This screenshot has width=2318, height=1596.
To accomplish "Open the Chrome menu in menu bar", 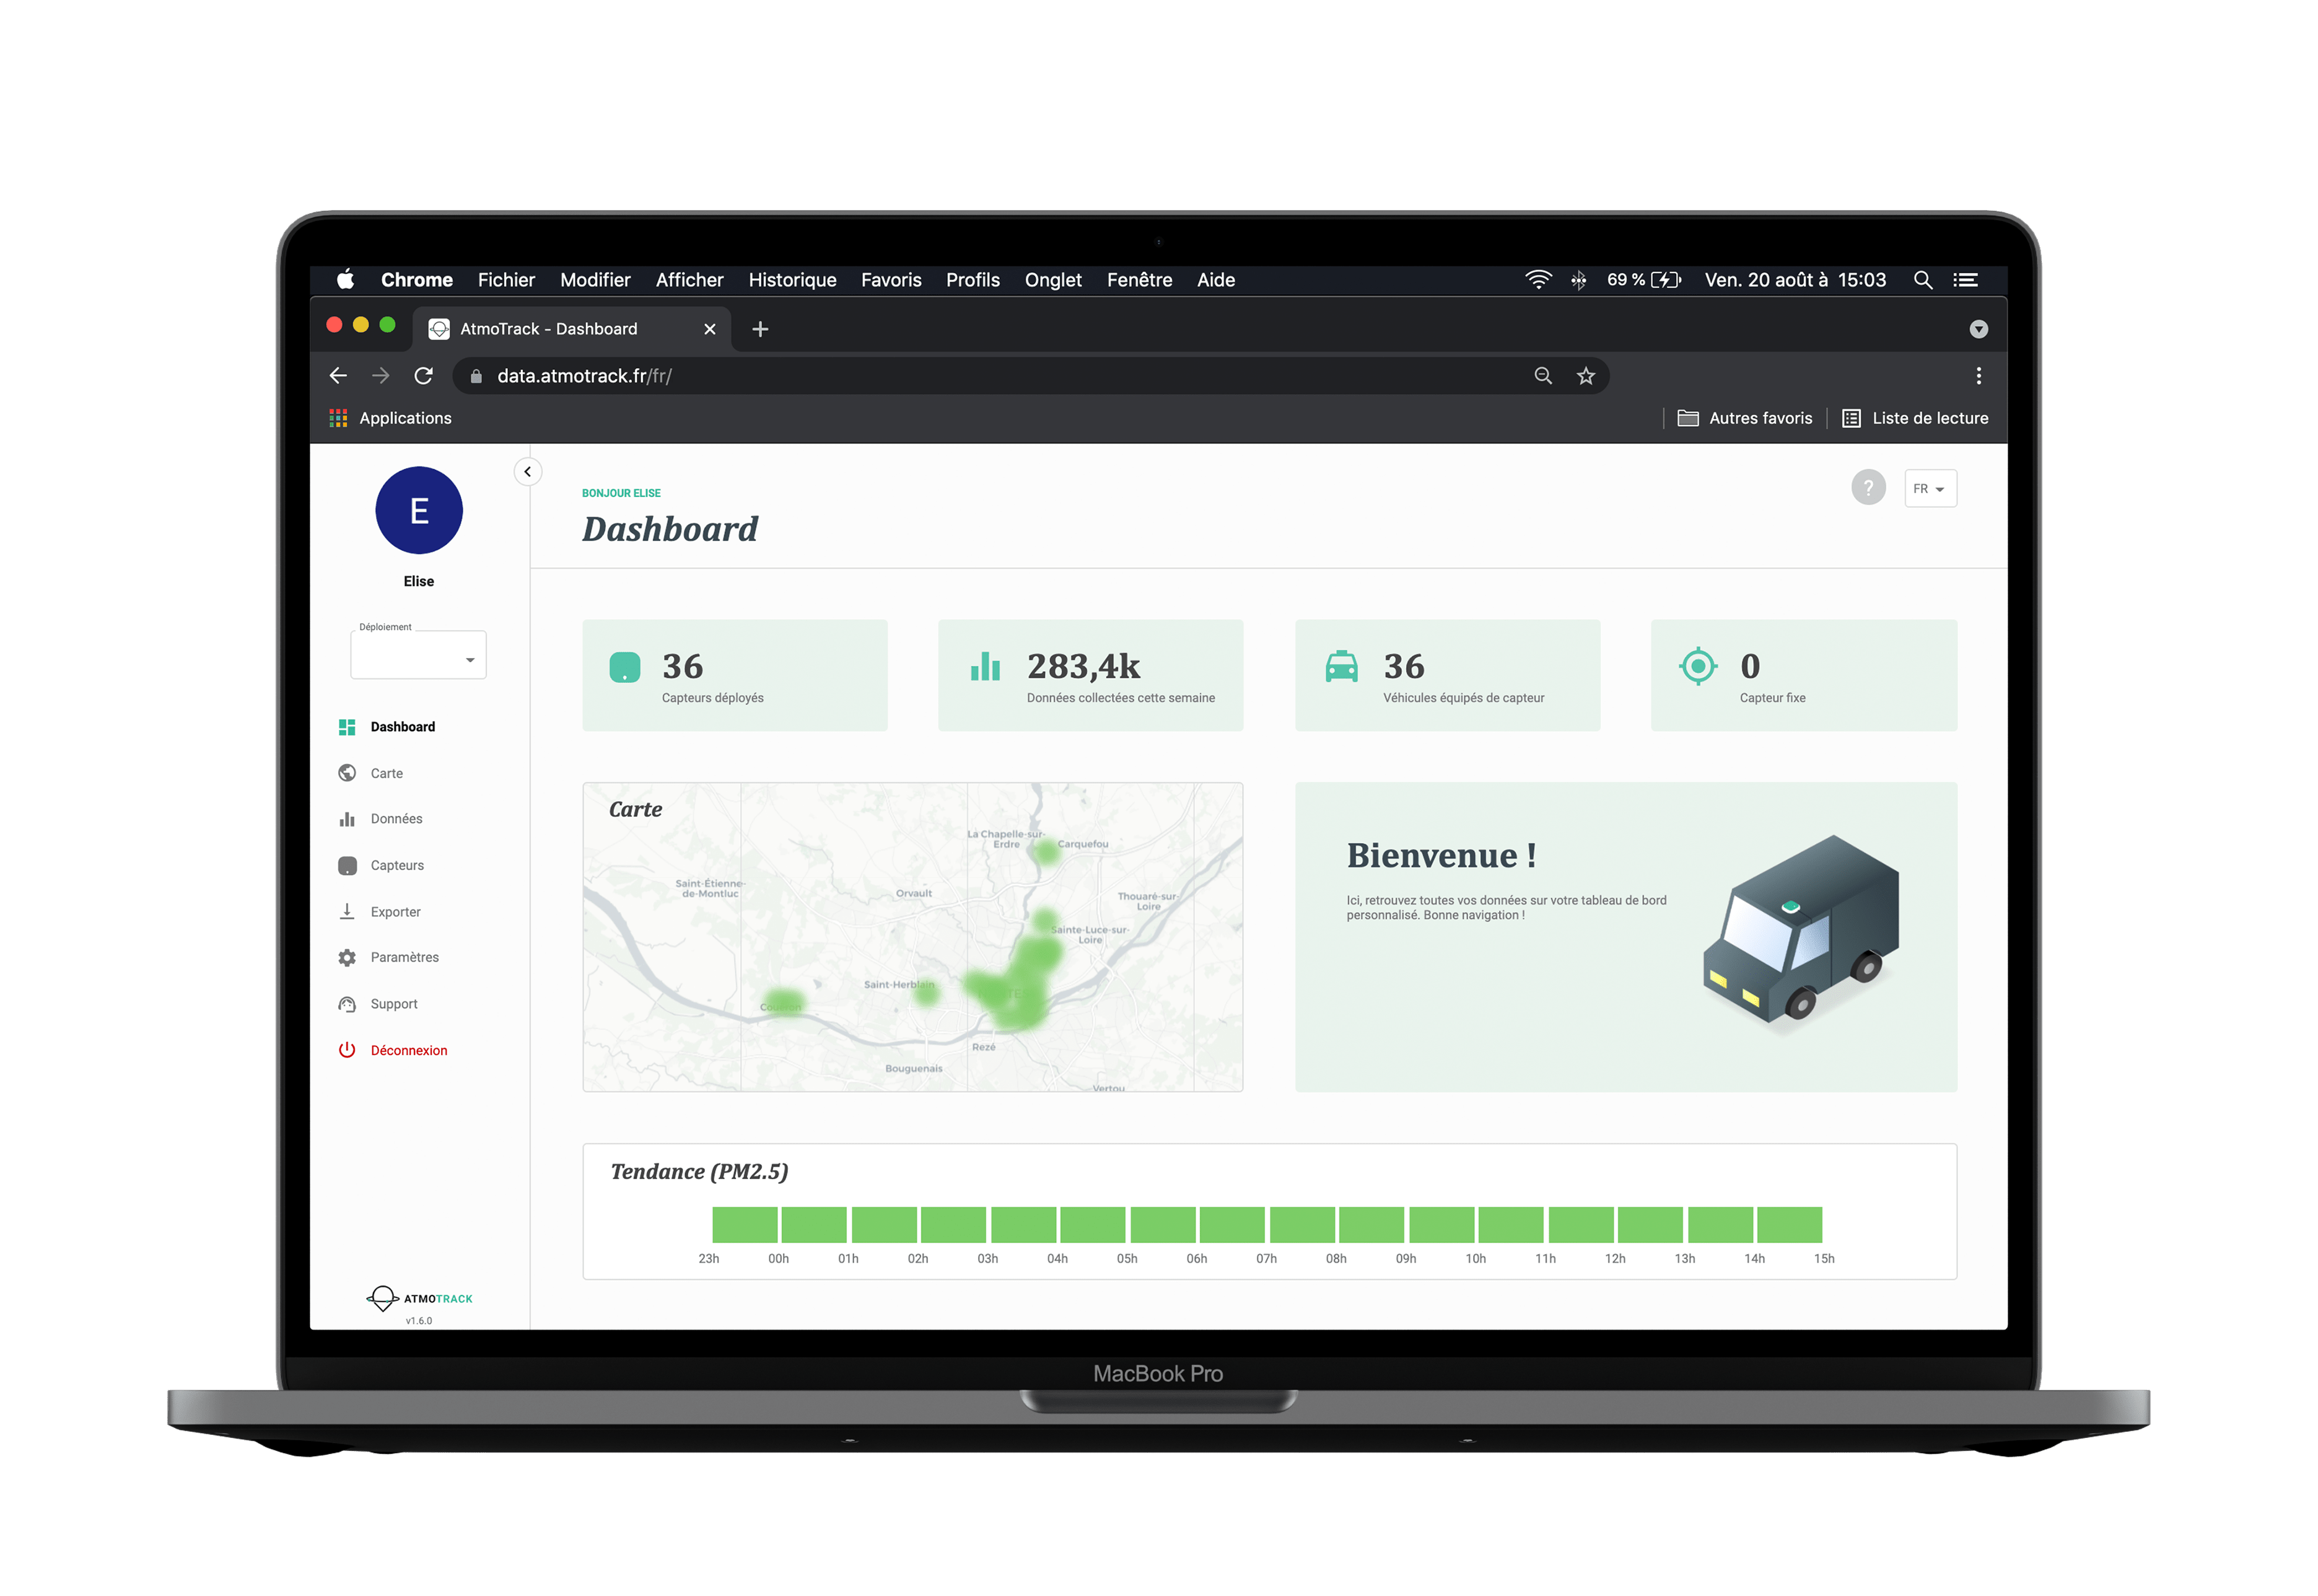I will coord(417,280).
